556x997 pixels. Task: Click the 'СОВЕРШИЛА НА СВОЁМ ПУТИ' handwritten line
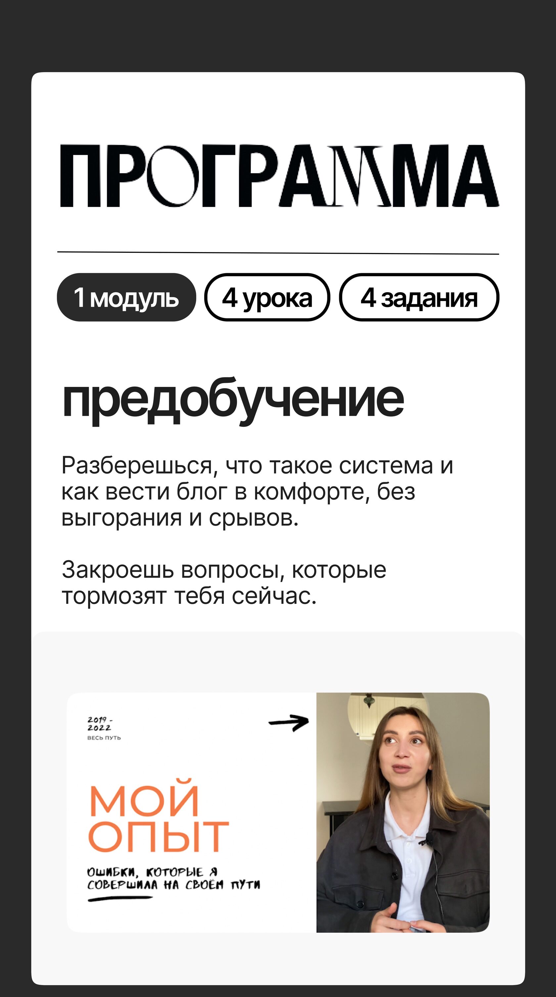[x=174, y=885]
